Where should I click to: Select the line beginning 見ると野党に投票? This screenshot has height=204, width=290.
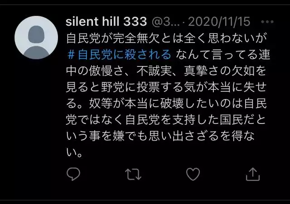[166, 87]
